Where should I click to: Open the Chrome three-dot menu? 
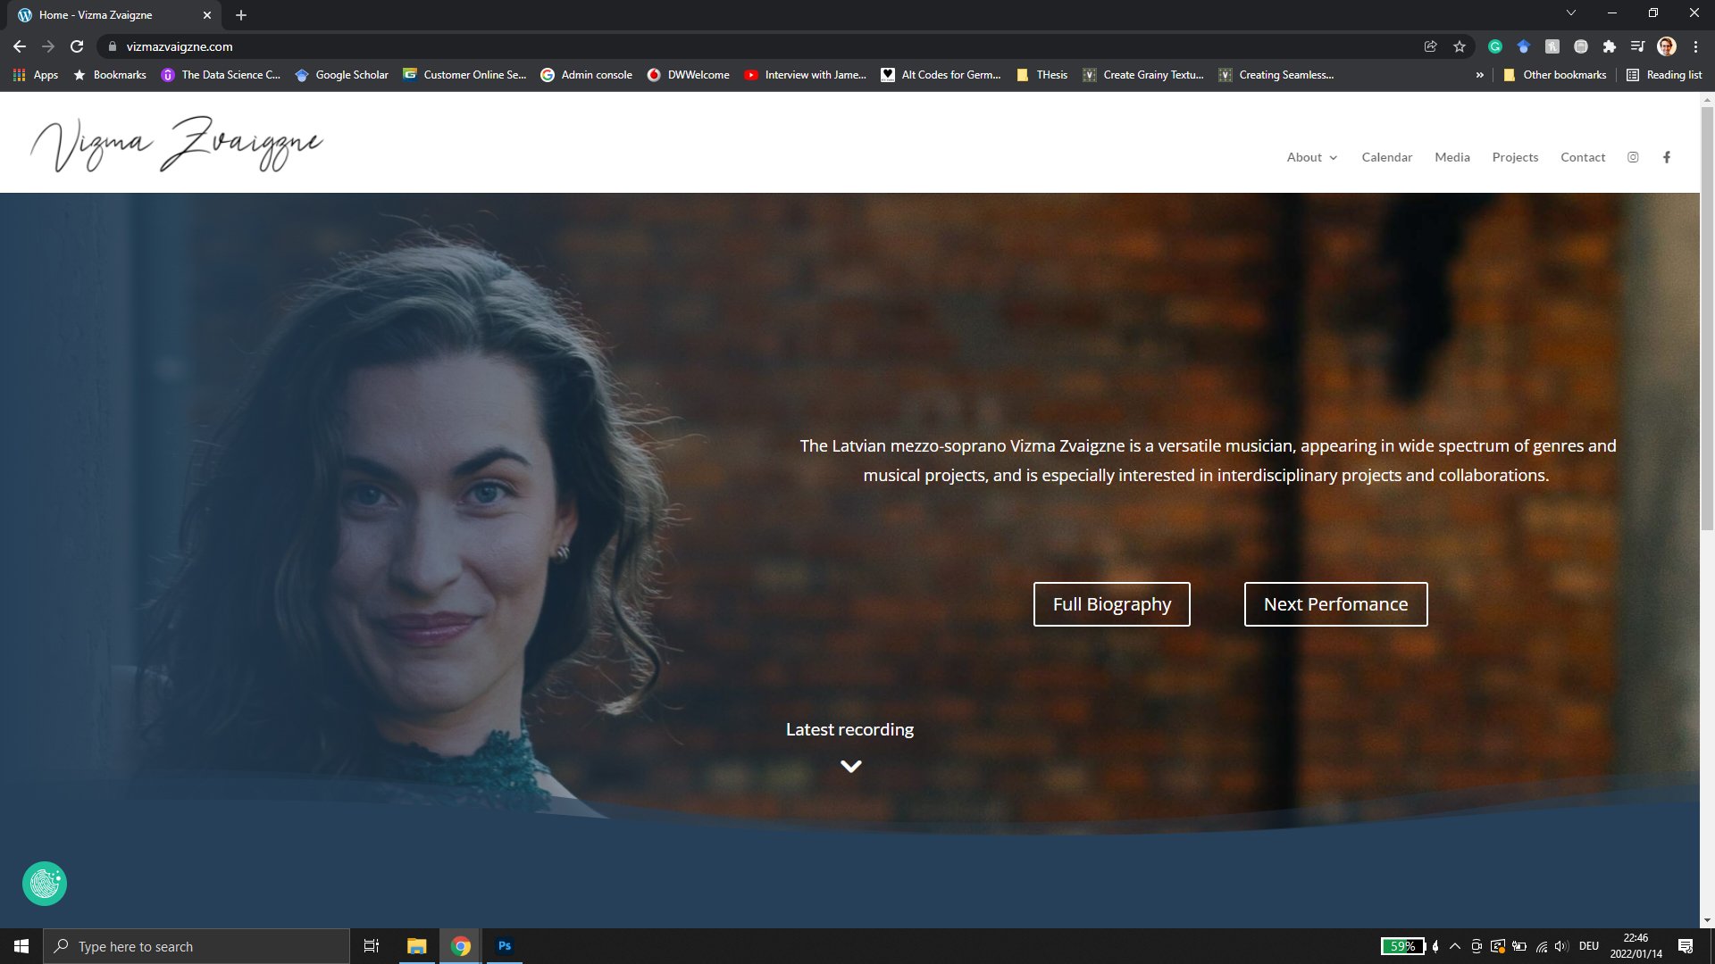click(1695, 46)
